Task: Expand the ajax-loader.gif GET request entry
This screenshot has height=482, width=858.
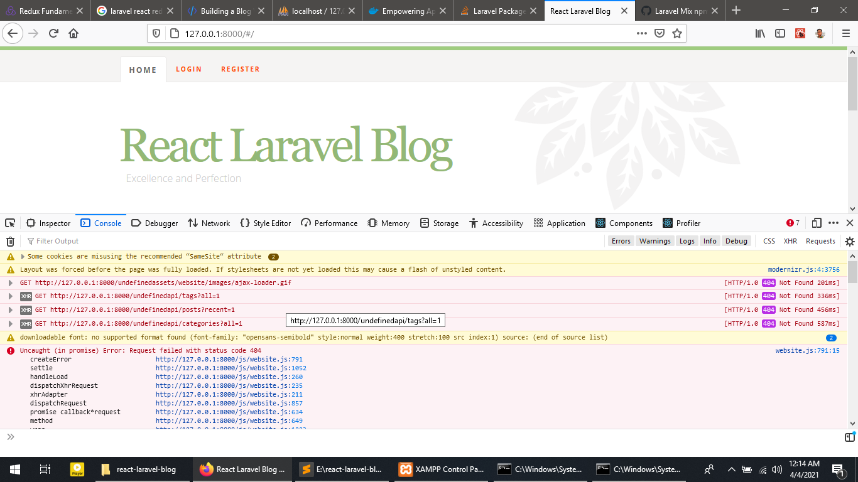Action: click(x=11, y=283)
